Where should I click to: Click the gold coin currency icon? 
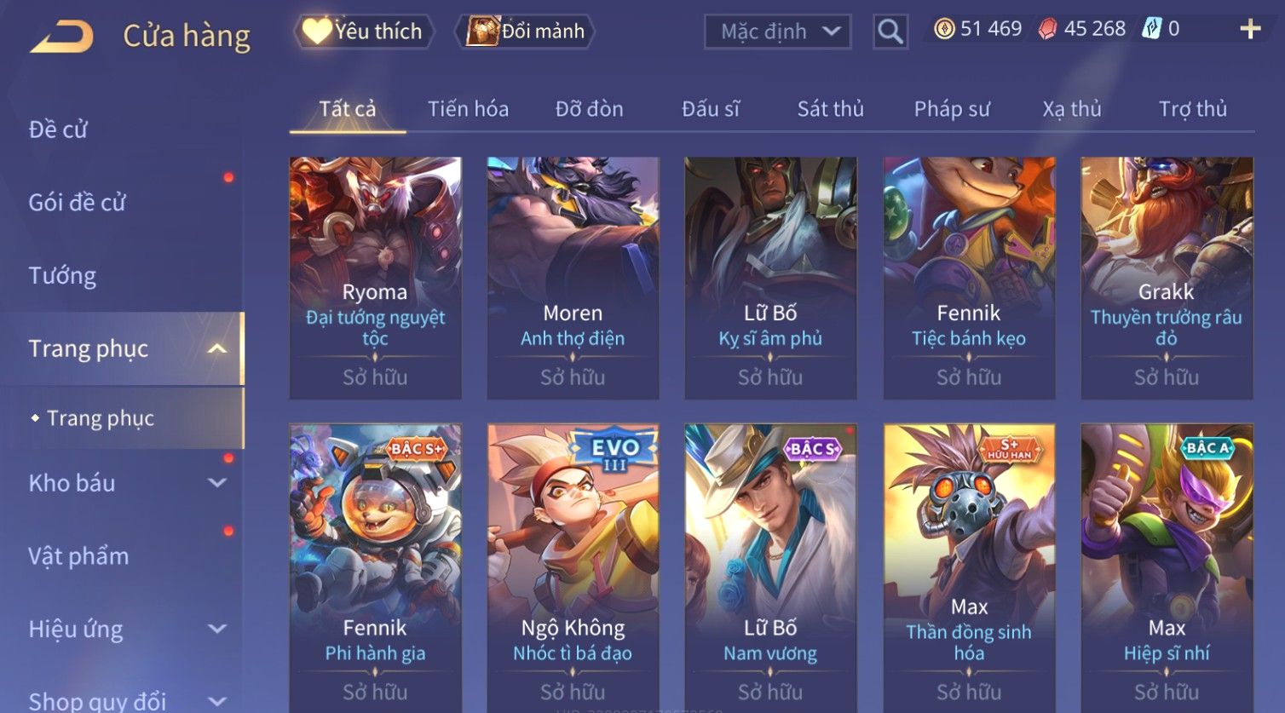(944, 29)
